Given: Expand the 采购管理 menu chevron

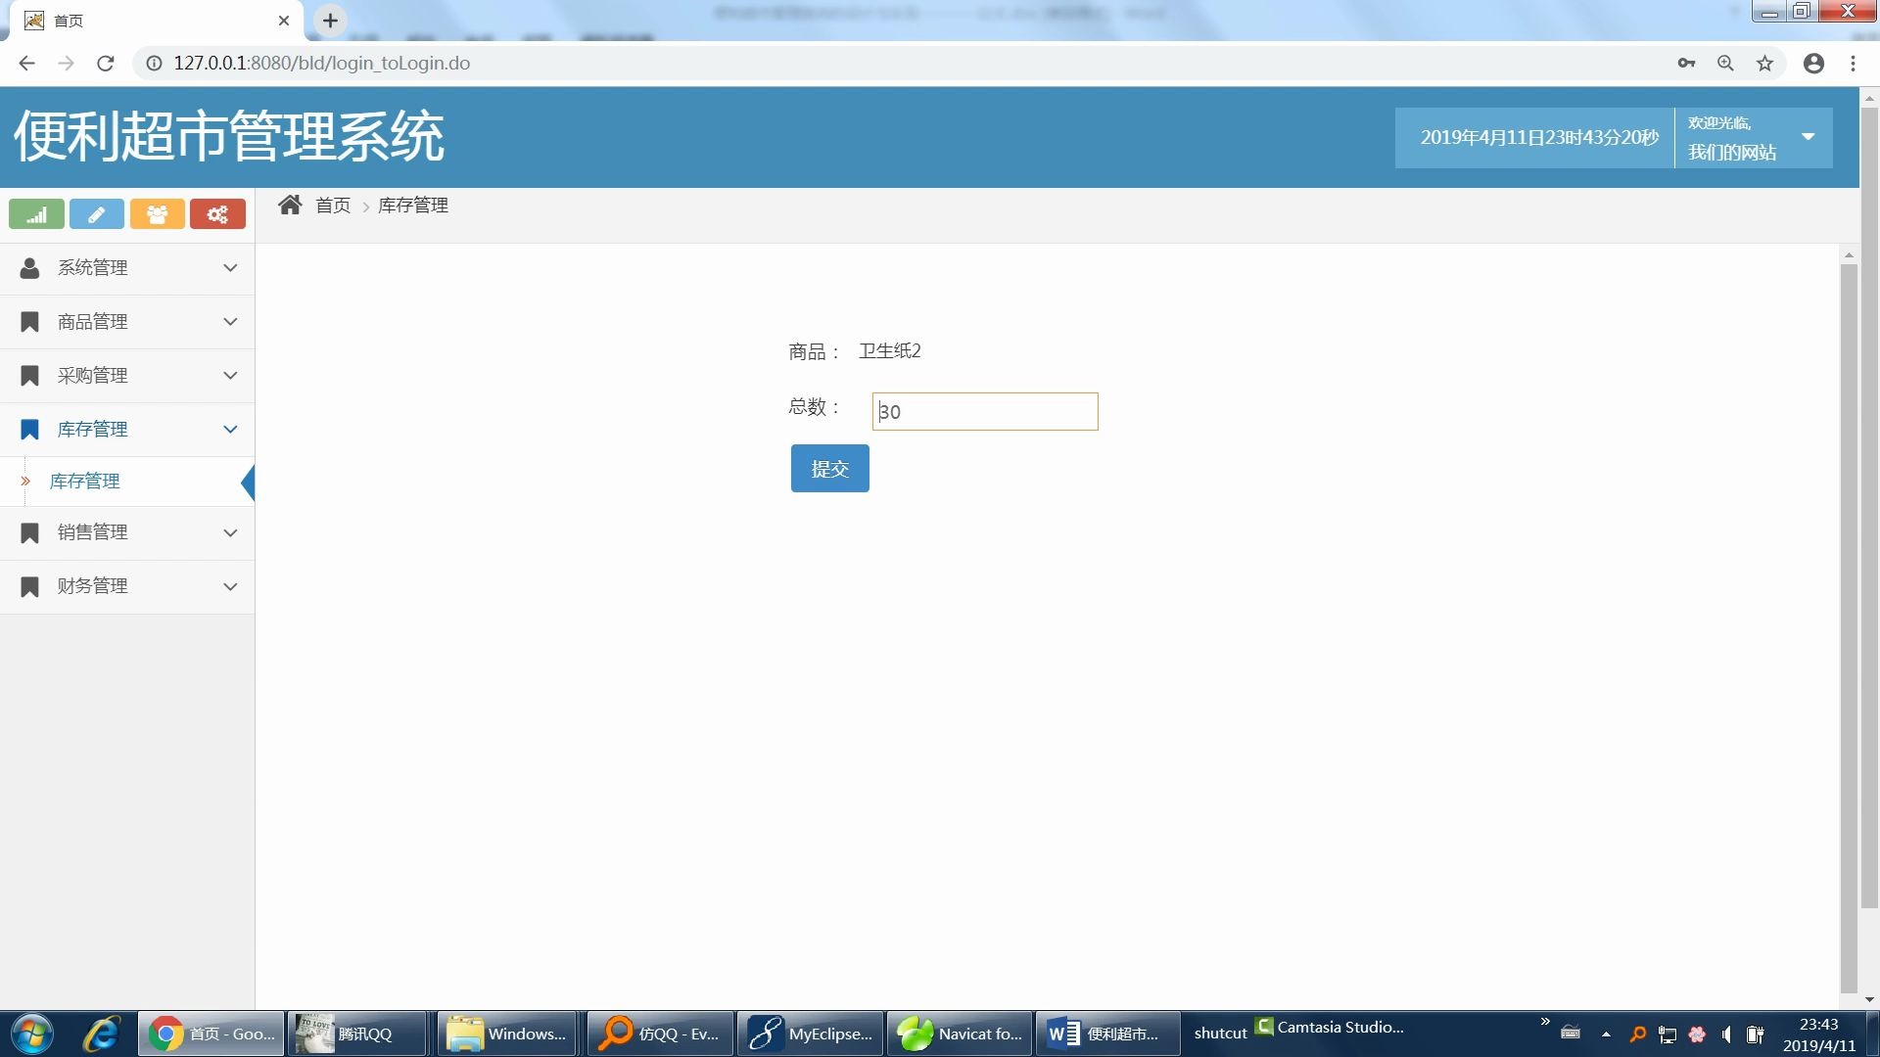Looking at the screenshot, I should pyautogui.click(x=230, y=375).
